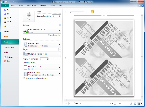Click the front-of-sheet preview icon
Viewport: 145px width, 107px height.
(x=66, y=12)
